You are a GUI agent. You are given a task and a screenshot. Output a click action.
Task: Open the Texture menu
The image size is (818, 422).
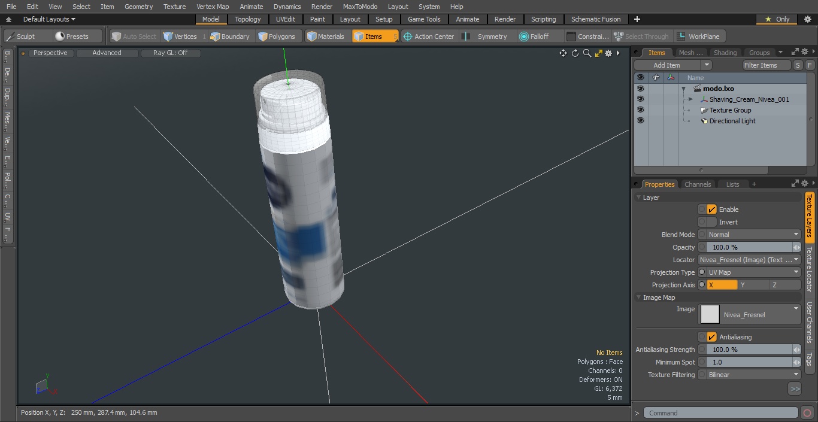pos(174,7)
